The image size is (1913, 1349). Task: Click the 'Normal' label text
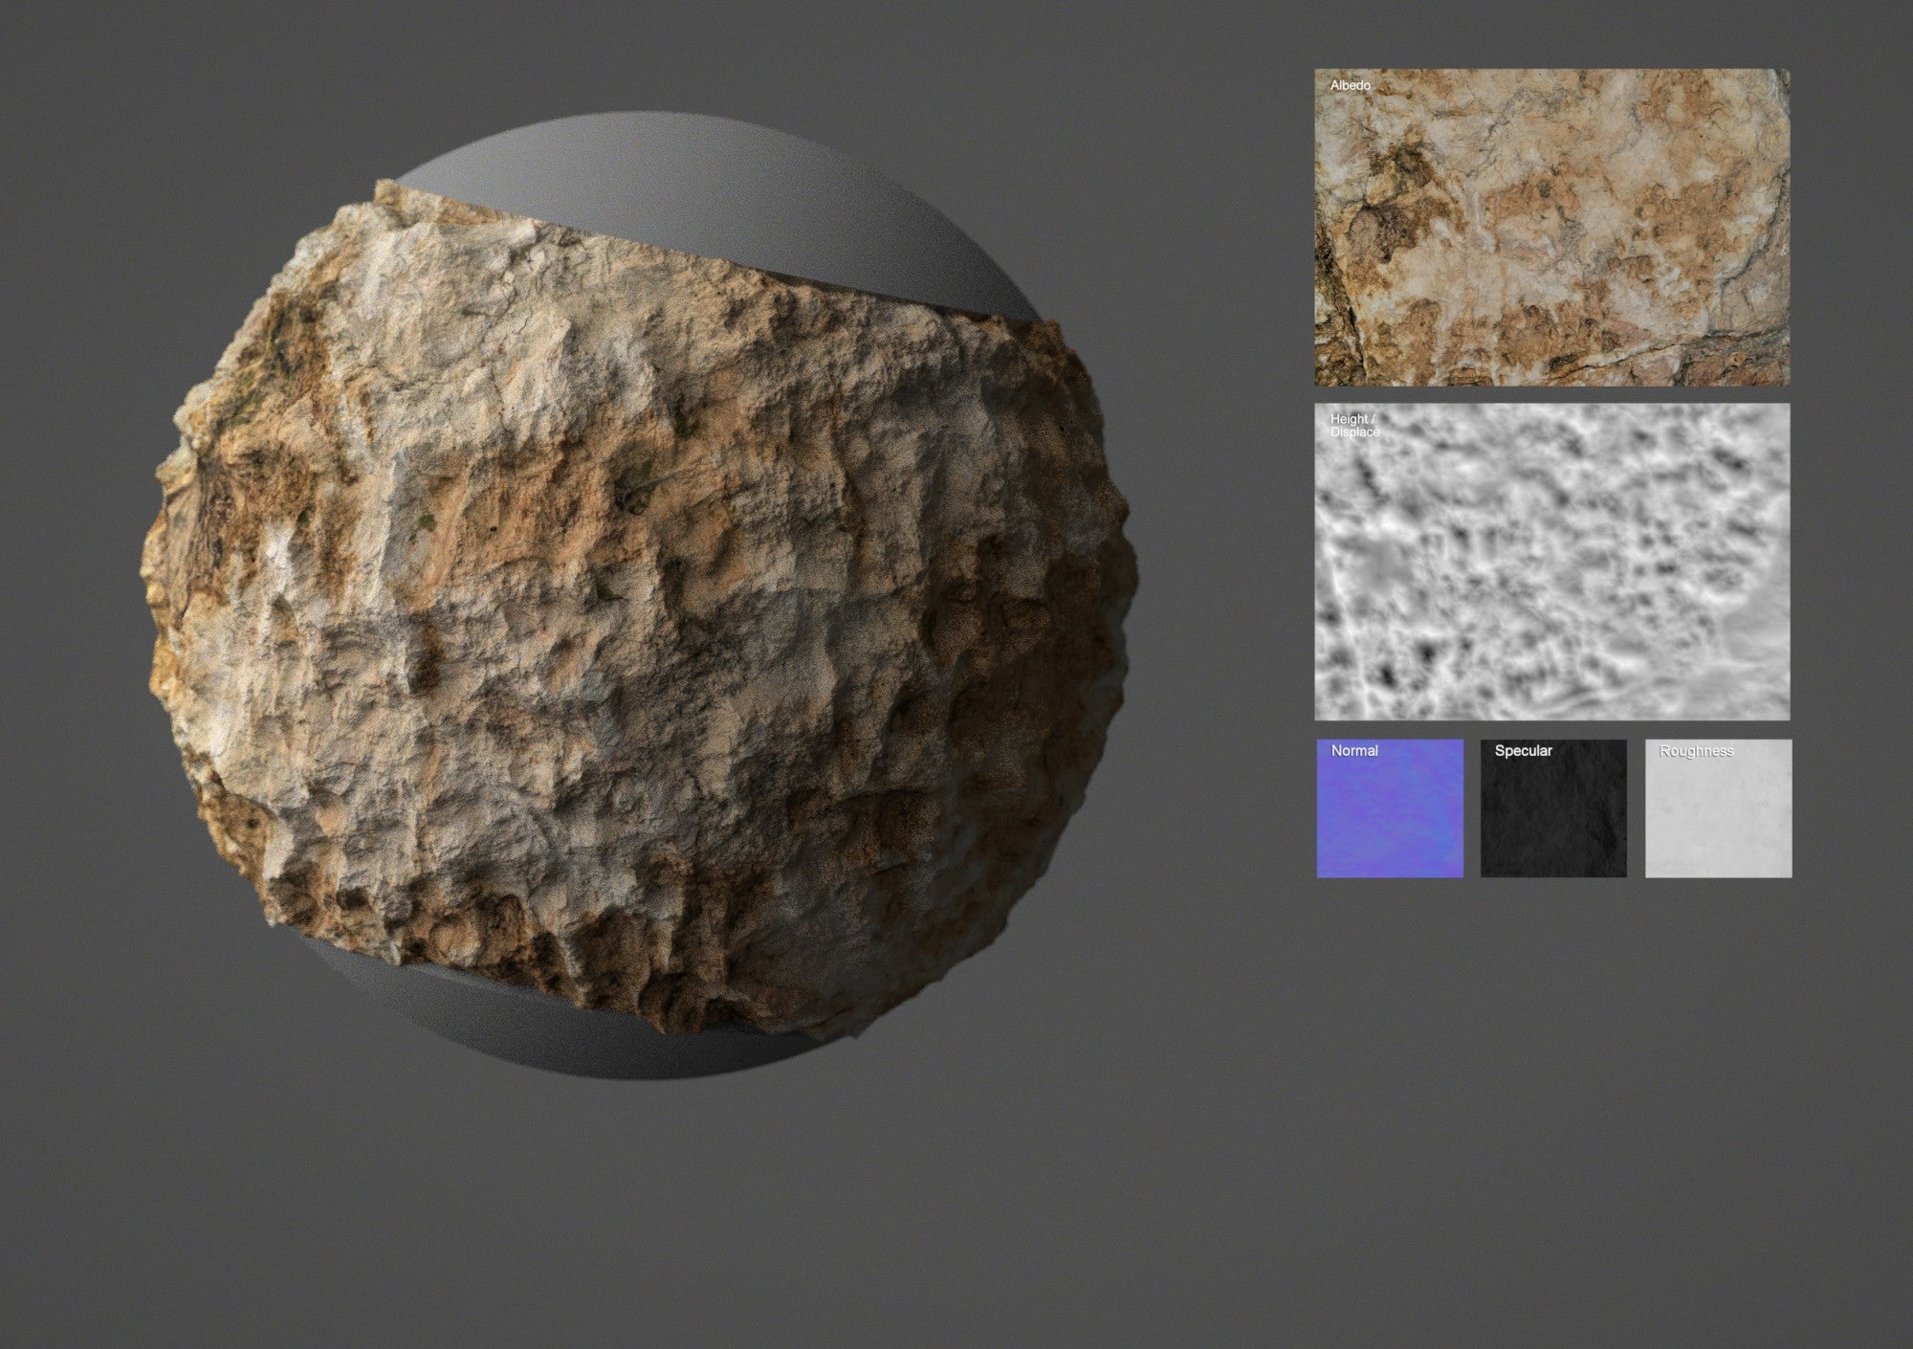[x=1354, y=751]
